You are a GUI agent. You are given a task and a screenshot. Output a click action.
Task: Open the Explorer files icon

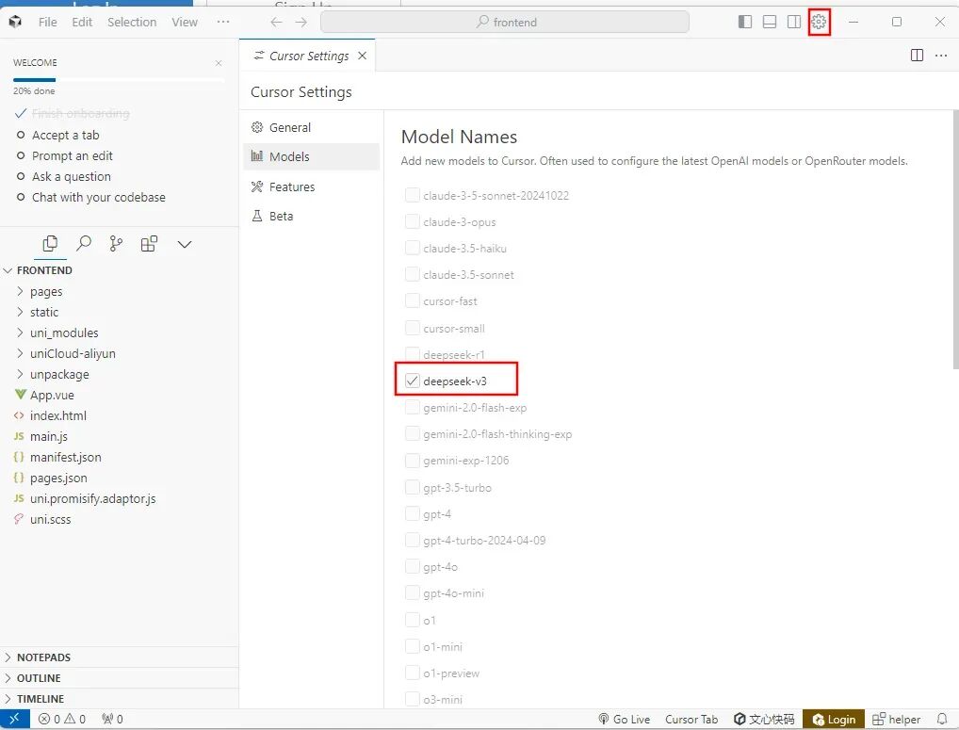pyautogui.click(x=50, y=244)
